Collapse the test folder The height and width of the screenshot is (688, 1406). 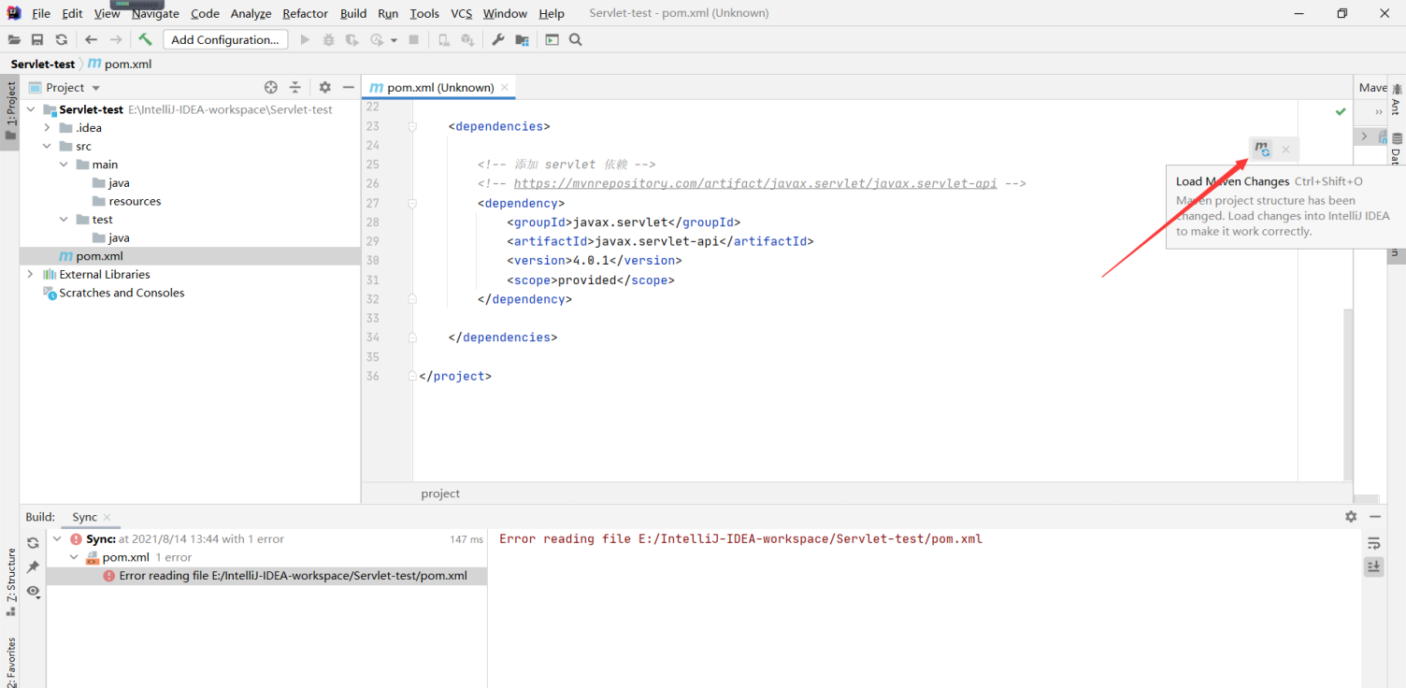pos(64,220)
